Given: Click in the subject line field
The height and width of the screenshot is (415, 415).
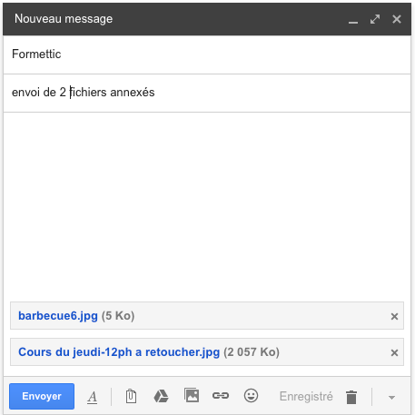Looking at the screenshot, I should point(207,93).
